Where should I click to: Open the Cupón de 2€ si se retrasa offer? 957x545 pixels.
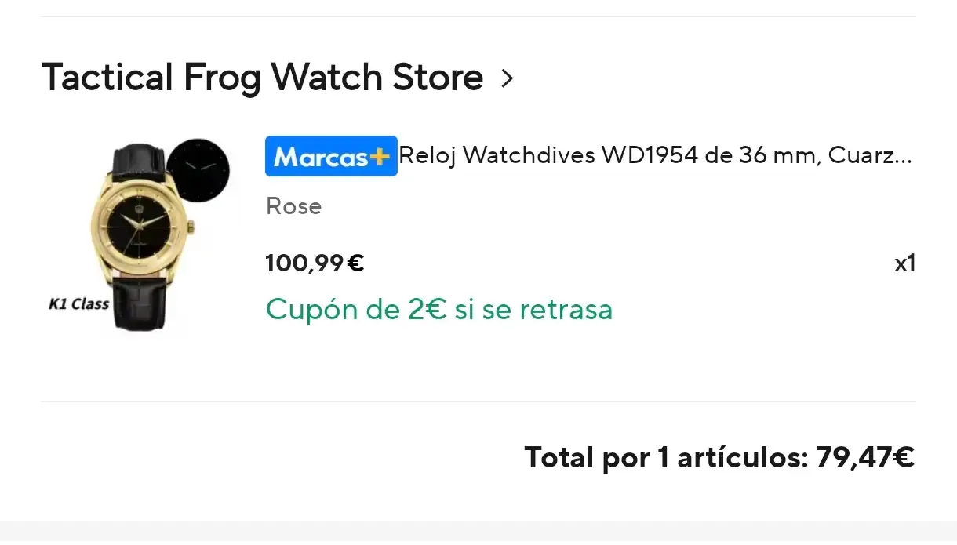pyautogui.click(x=439, y=310)
